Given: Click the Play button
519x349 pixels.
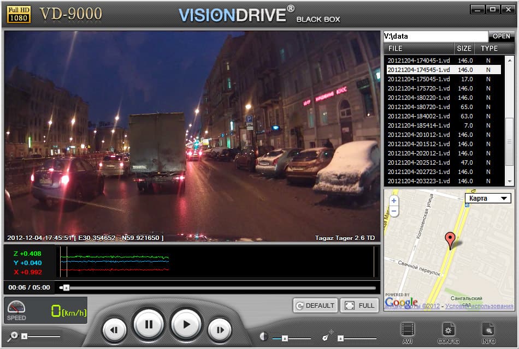Looking at the screenshot, I should (x=186, y=324).
